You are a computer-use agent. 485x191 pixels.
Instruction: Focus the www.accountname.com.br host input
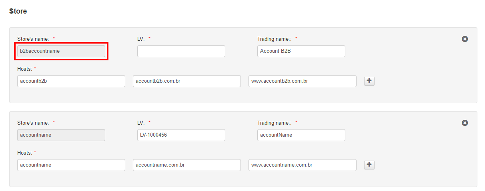(x=302, y=165)
